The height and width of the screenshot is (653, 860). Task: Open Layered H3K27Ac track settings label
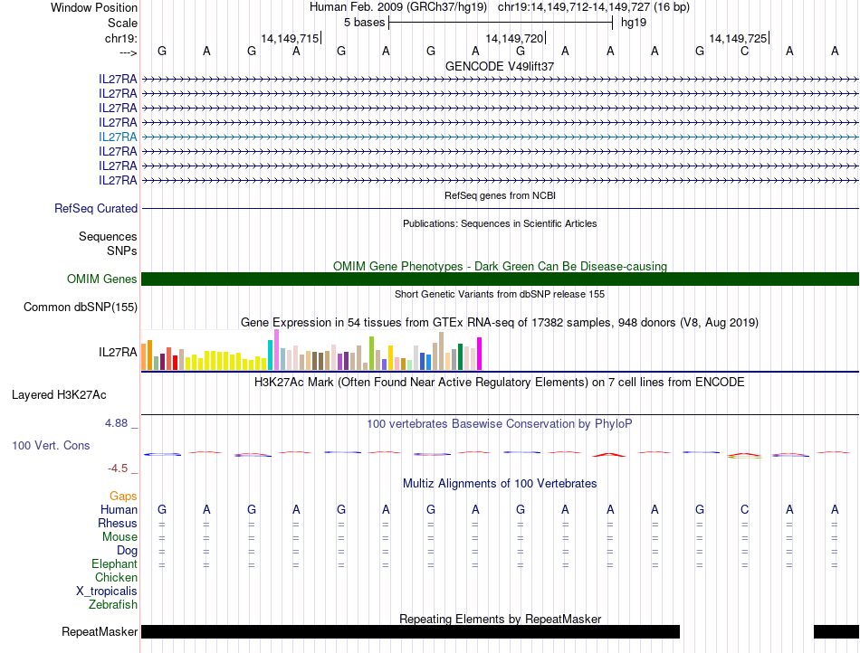point(59,394)
